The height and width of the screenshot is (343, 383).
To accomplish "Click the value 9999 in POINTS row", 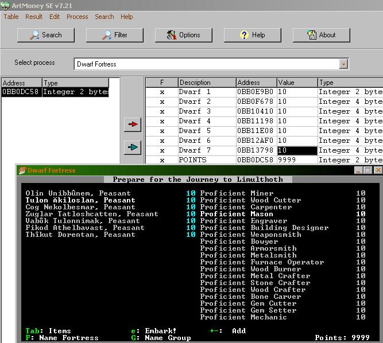I will pyautogui.click(x=297, y=160).
